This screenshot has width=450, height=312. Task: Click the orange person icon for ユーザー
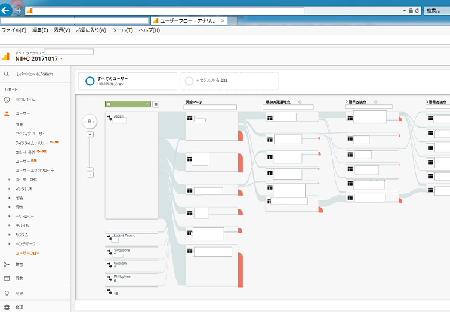[x=7, y=113]
